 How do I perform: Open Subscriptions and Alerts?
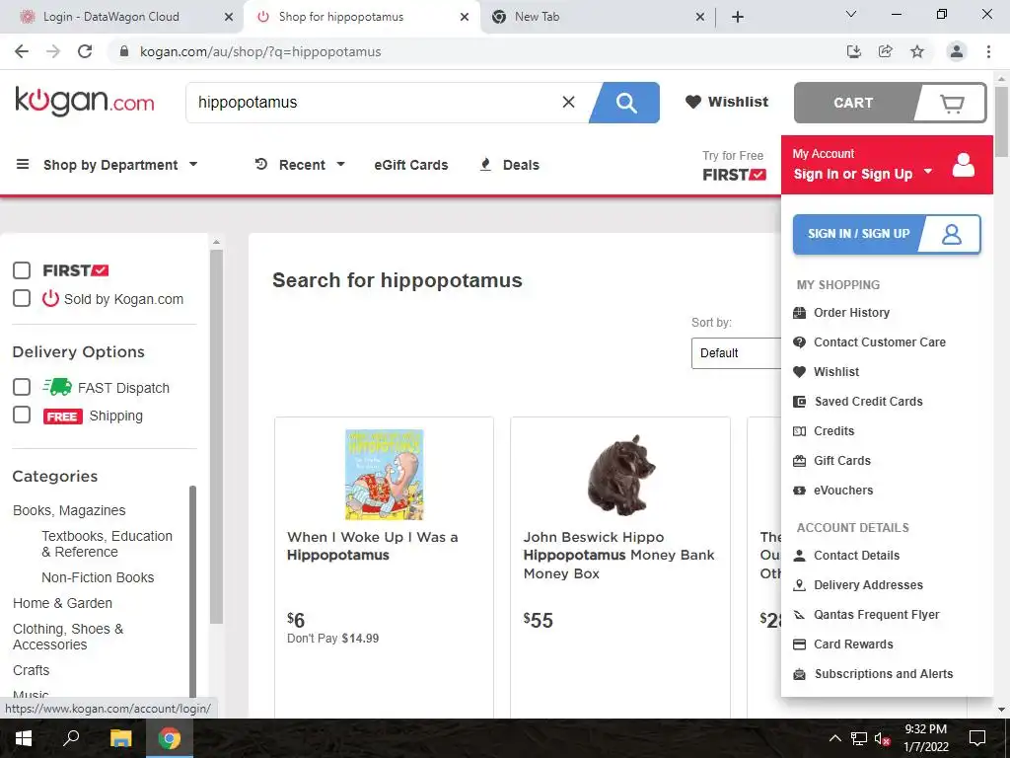pyautogui.click(x=873, y=674)
